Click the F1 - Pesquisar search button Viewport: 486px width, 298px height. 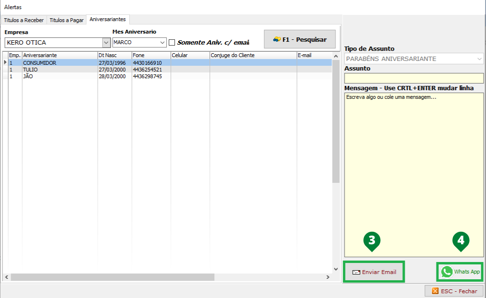click(x=299, y=39)
